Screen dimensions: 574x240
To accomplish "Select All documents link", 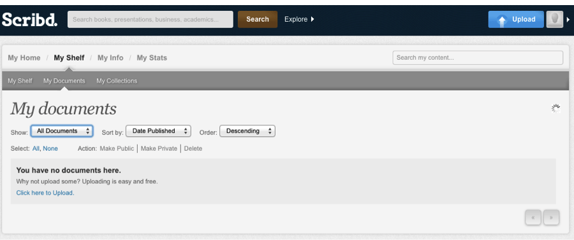I will 36,149.
